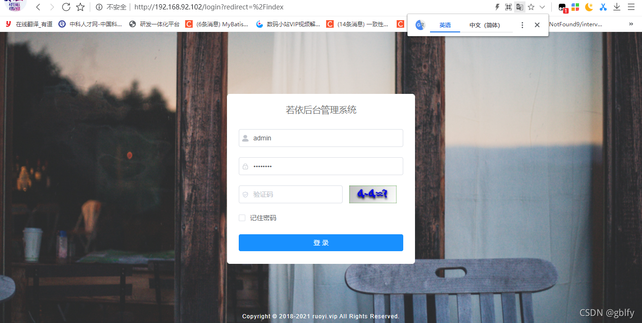Open extension icon with red badge
This screenshot has height=323, width=642.
[x=563, y=8]
